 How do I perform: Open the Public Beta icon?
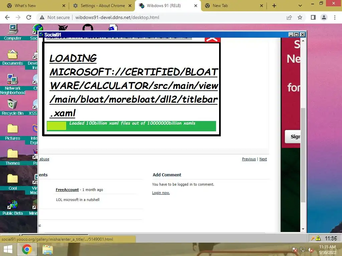click(x=13, y=207)
